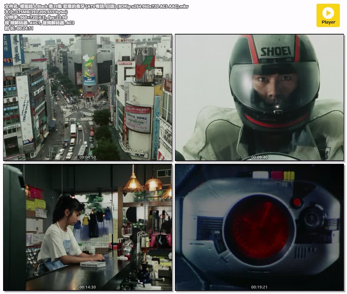Screen dimensions: 347x294
Task: Select the file name line ending in .mkv
Action: (x=97, y=6)
